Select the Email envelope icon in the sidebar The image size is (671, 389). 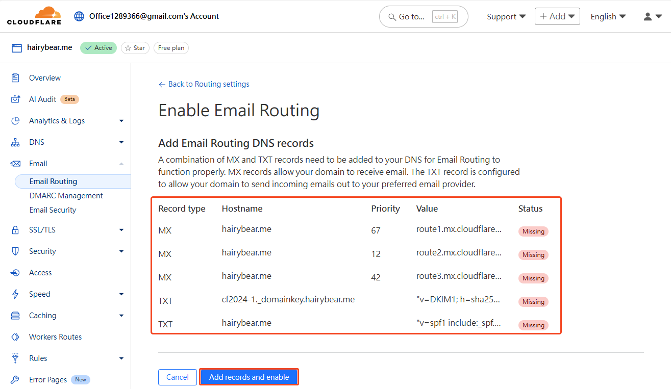tap(14, 163)
